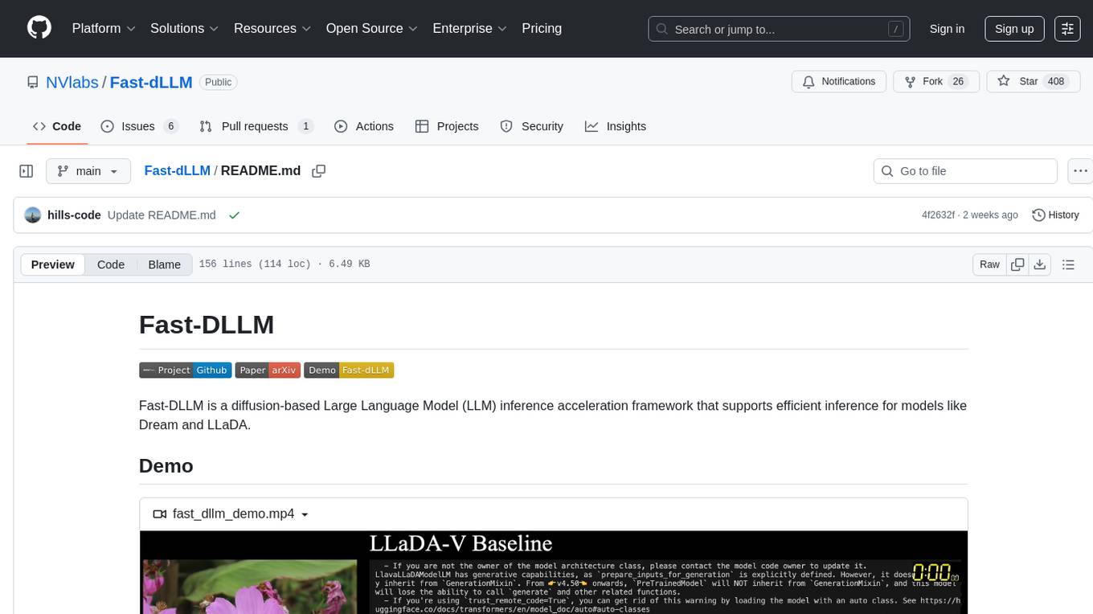Focus the Go to file field
Viewport: 1093px width, 614px height.
[x=965, y=171]
